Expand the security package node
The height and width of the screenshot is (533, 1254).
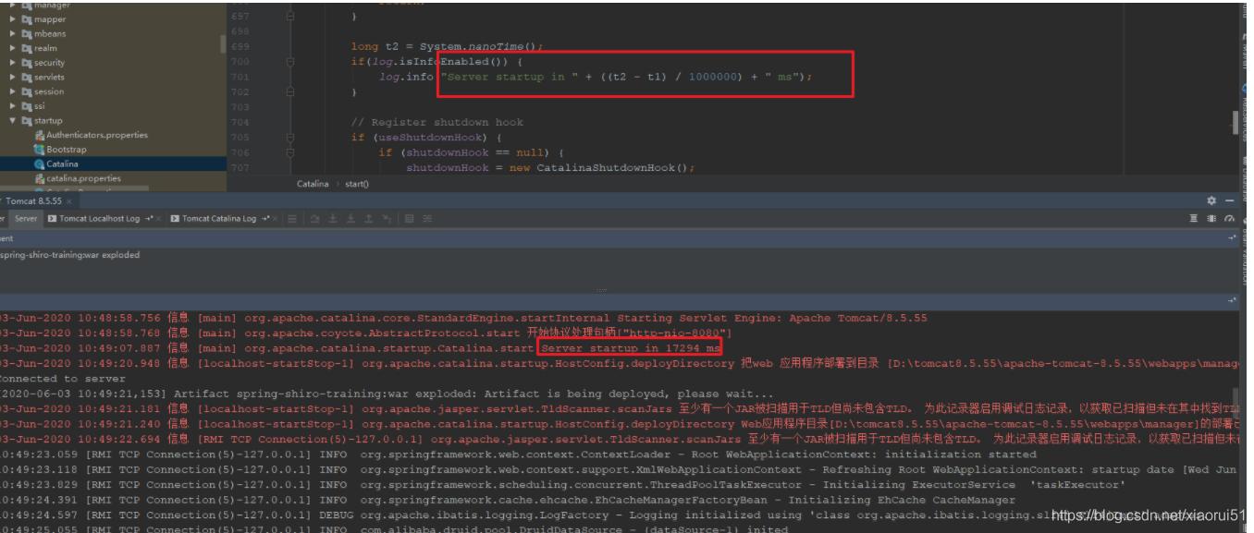pyautogui.click(x=13, y=63)
